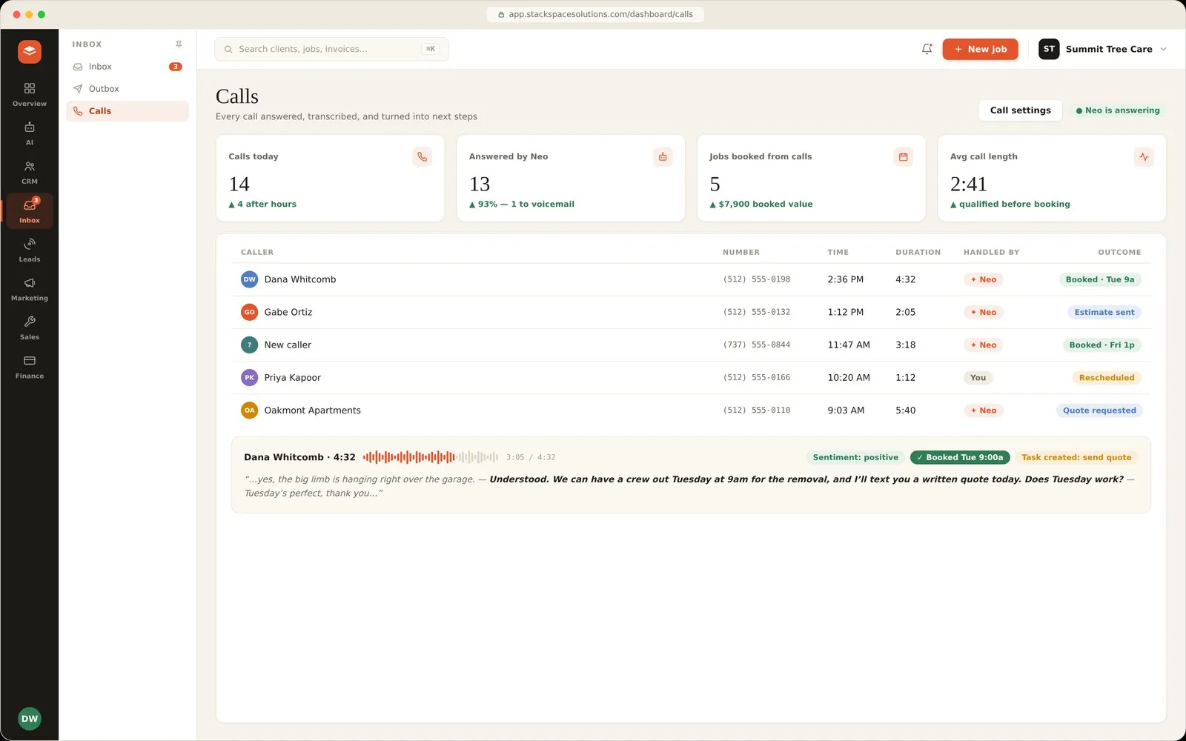The image size is (1186, 741).
Task: Open the Marketing megaphone section
Action: pyautogui.click(x=30, y=289)
